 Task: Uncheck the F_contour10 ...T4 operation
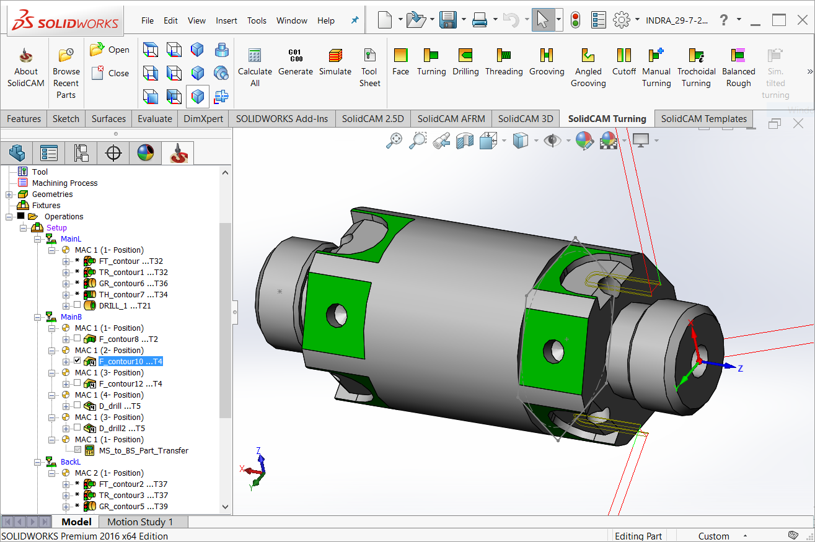tap(77, 361)
